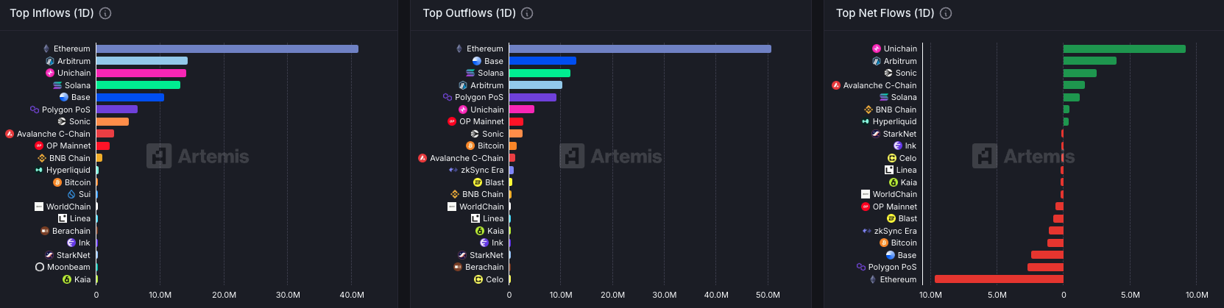Viewport: 1224px width, 308px height.
Task: Click the Base blue bar in Top Inflows
Action: (x=130, y=97)
